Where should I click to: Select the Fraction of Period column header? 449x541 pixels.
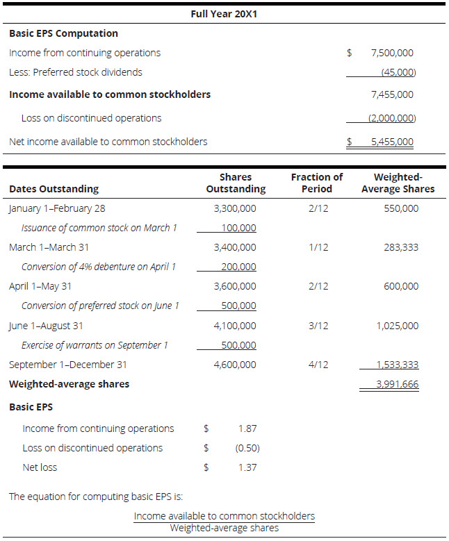[x=317, y=183]
